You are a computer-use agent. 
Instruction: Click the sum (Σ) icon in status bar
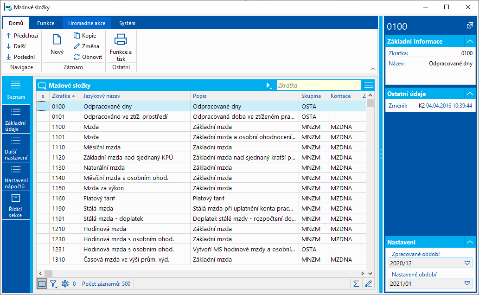point(356,283)
